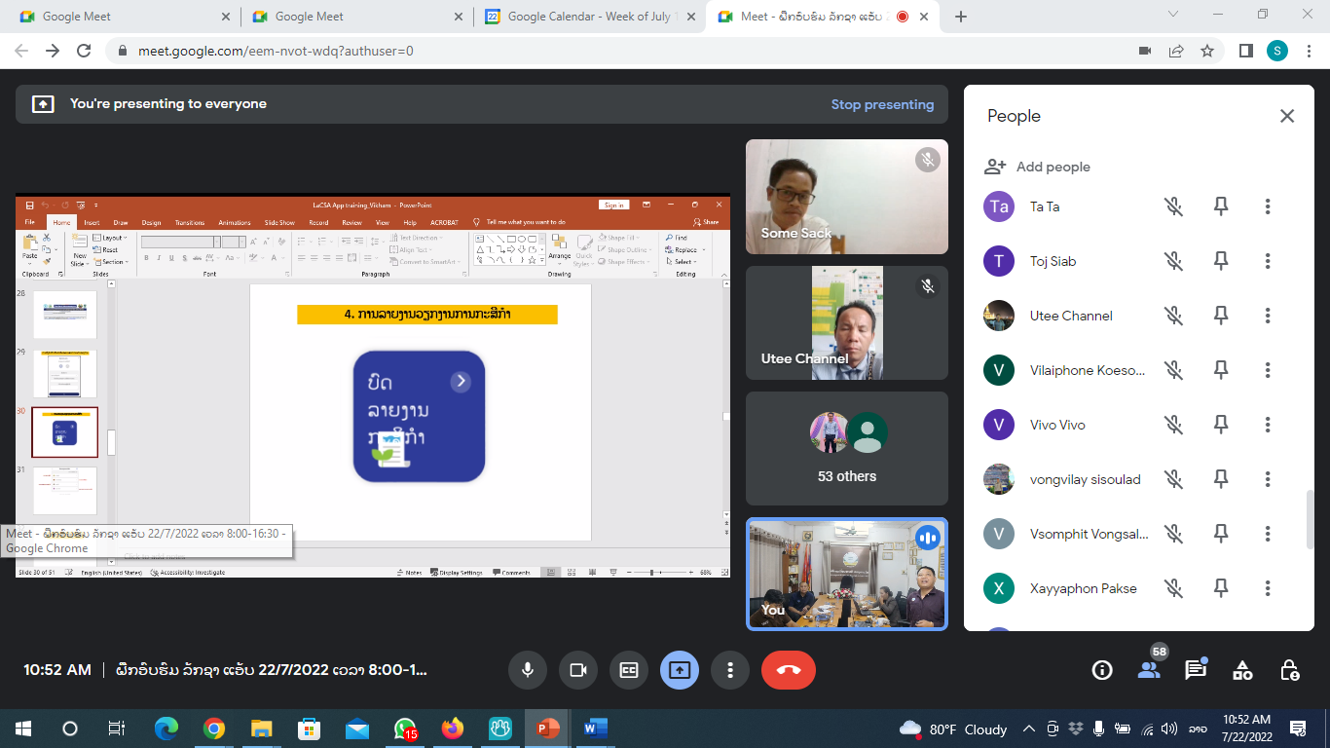Bookmark this page star icon

(1207, 51)
